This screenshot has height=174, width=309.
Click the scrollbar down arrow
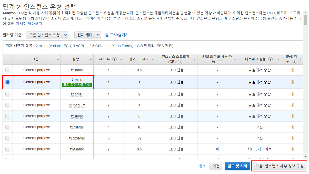pos(305,157)
